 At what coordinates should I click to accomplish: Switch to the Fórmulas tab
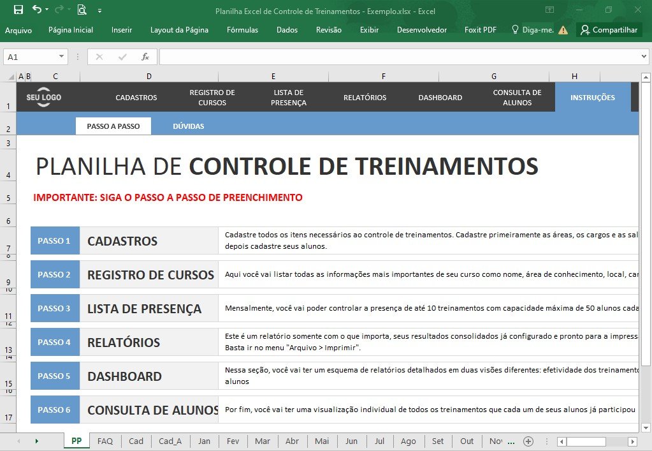pyautogui.click(x=242, y=30)
